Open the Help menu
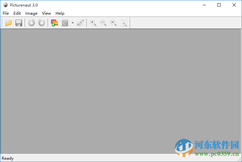 60,13
